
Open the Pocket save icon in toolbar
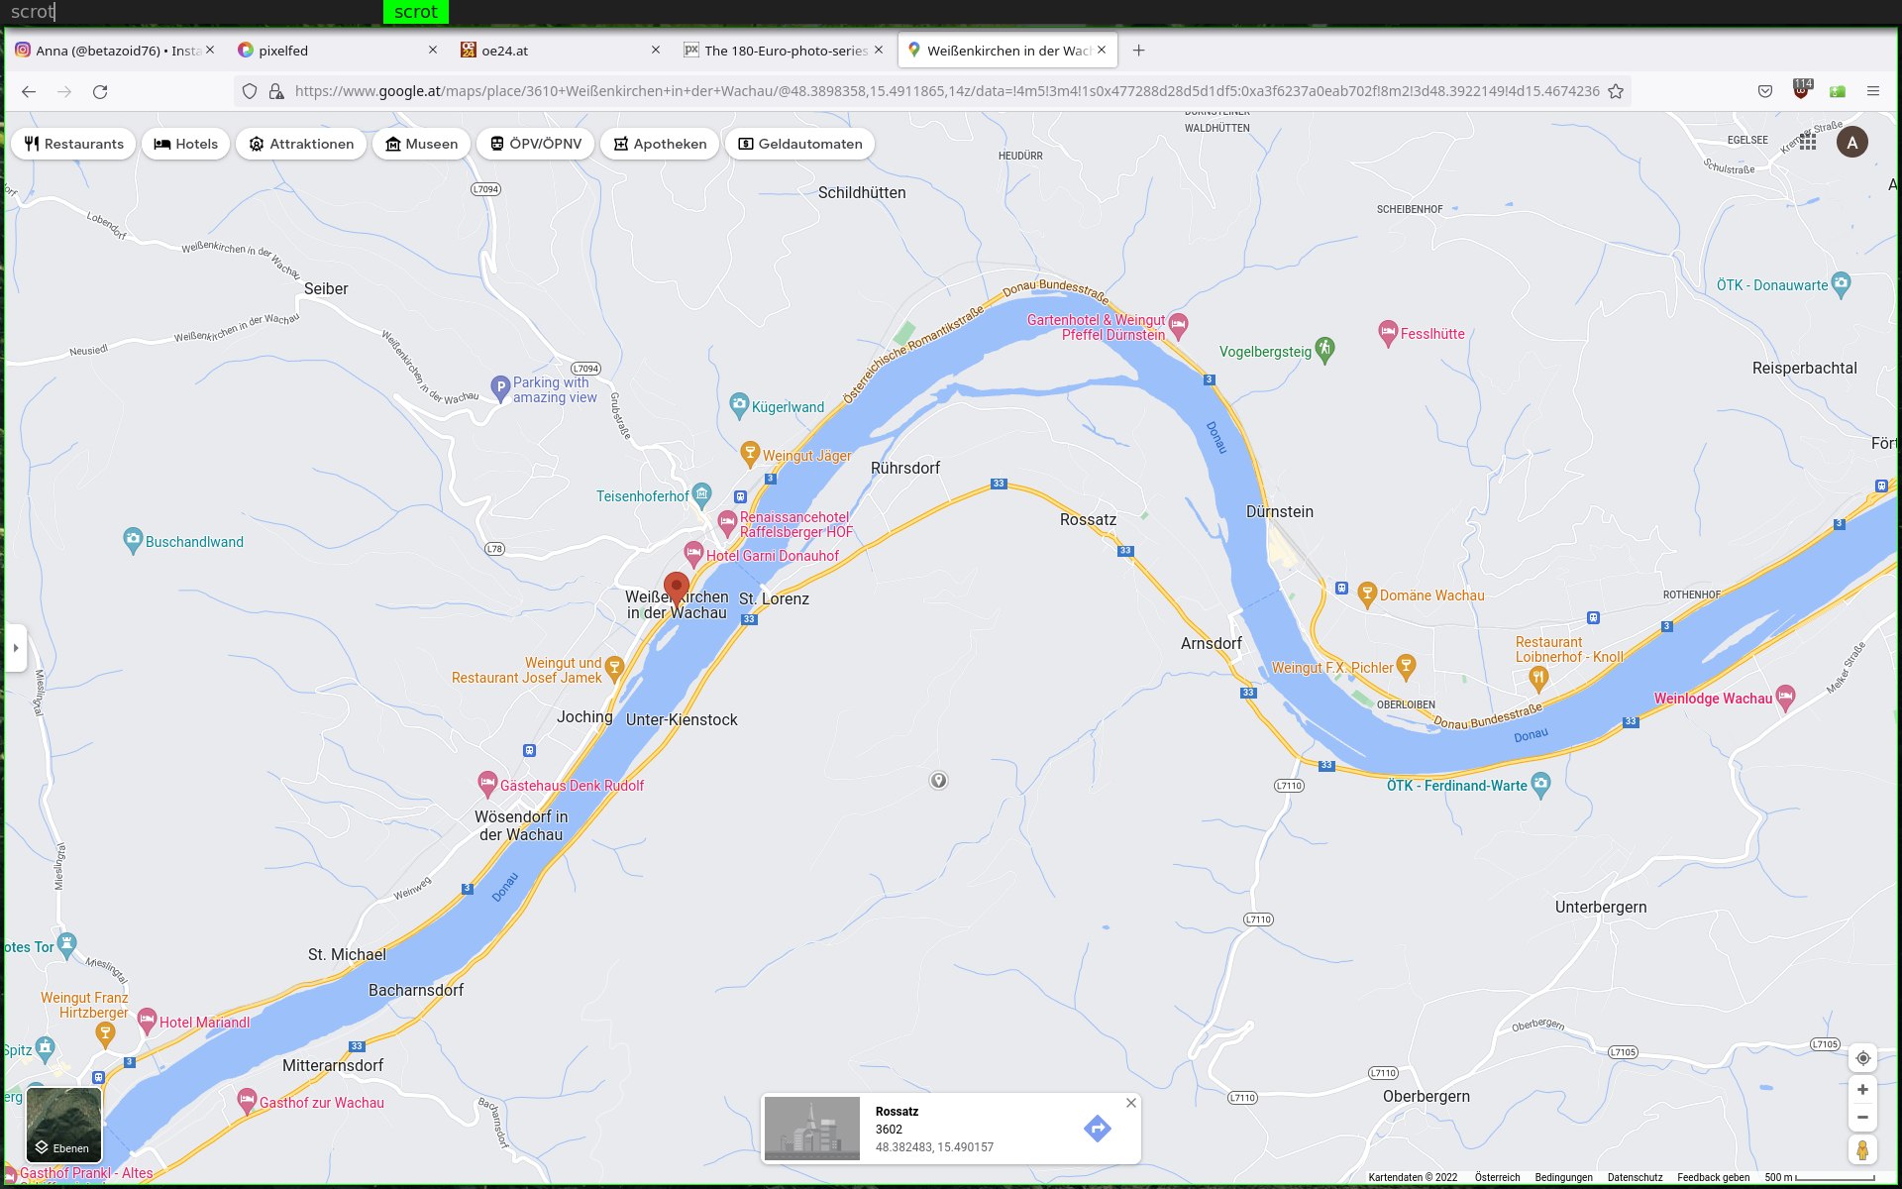[x=1765, y=91]
